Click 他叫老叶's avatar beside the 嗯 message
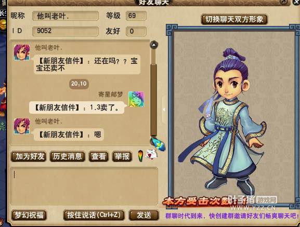Screen dimensions: 300x227 coord(22,126)
